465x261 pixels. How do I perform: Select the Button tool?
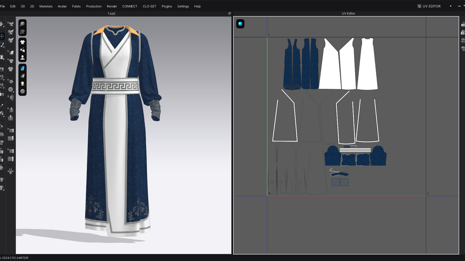coord(11,90)
